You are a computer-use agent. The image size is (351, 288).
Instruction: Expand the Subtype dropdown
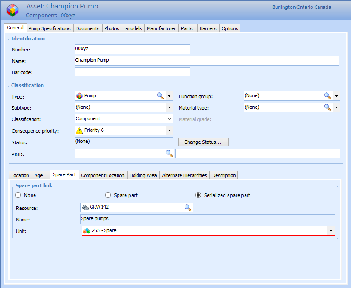pyautogui.click(x=169, y=107)
